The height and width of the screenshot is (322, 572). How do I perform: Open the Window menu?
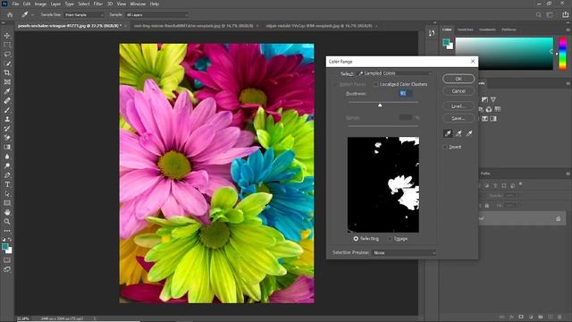point(138,4)
